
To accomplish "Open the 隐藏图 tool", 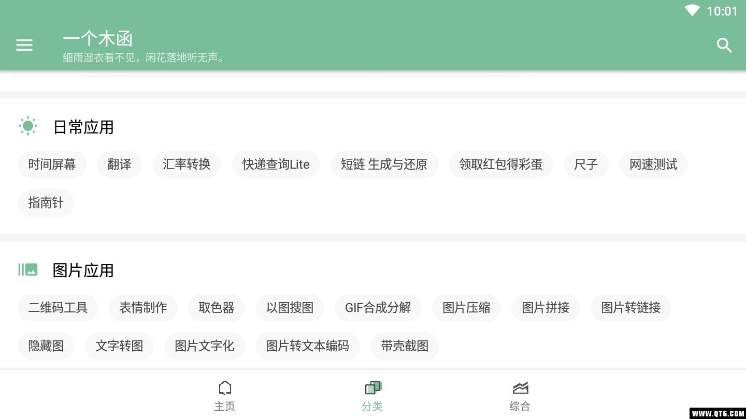I will point(46,346).
